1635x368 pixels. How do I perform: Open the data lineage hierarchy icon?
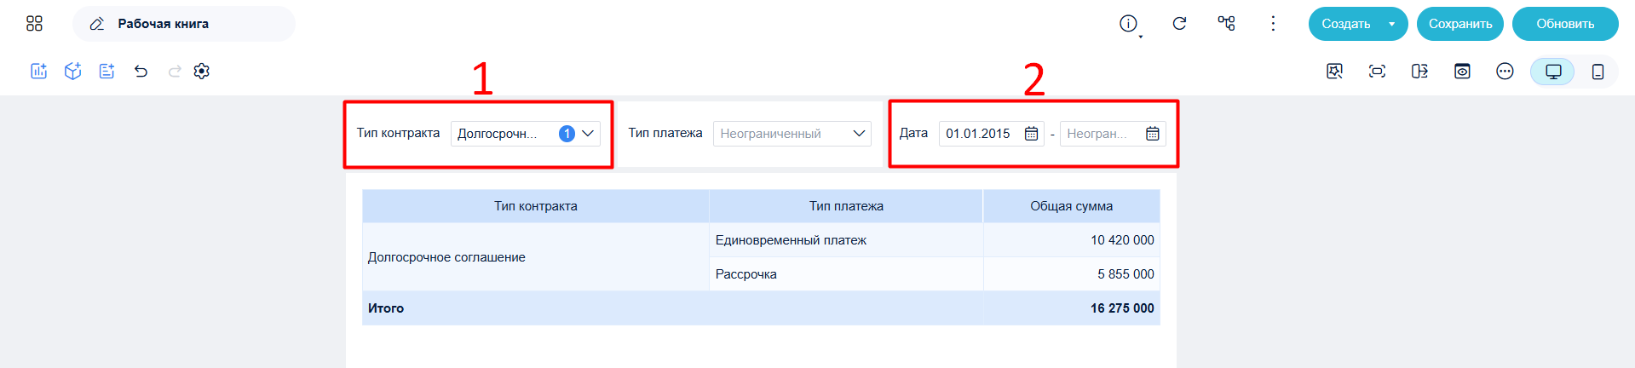click(x=1226, y=24)
